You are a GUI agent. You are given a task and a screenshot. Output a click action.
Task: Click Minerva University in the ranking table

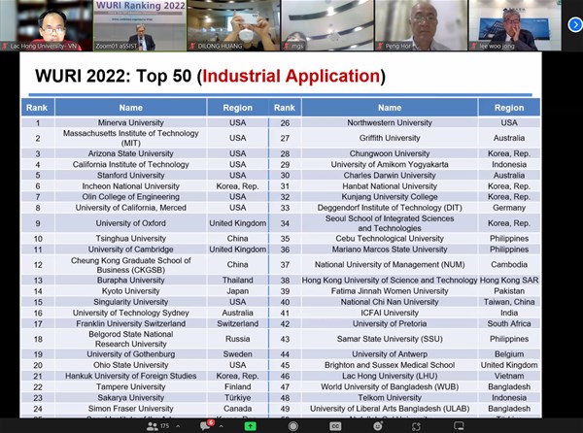pos(131,123)
